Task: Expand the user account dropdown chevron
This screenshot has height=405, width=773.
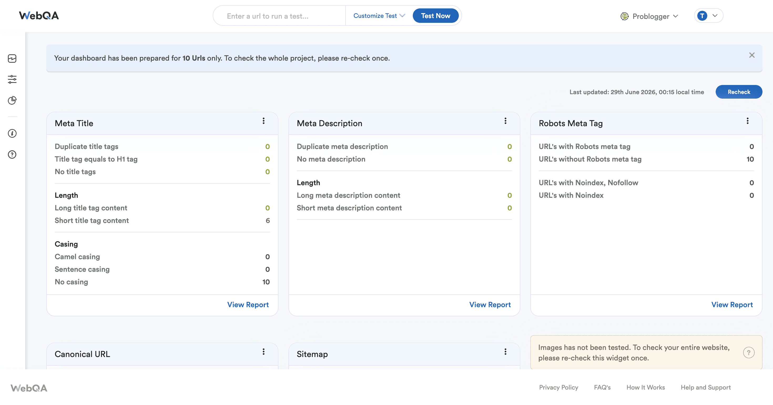Action: coord(715,15)
